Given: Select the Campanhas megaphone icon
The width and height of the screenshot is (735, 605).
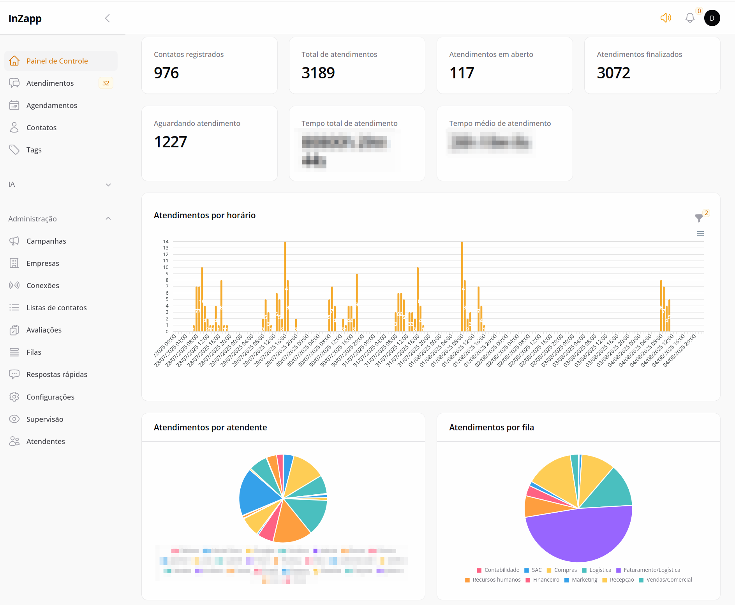Looking at the screenshot, I should point(14,241).
